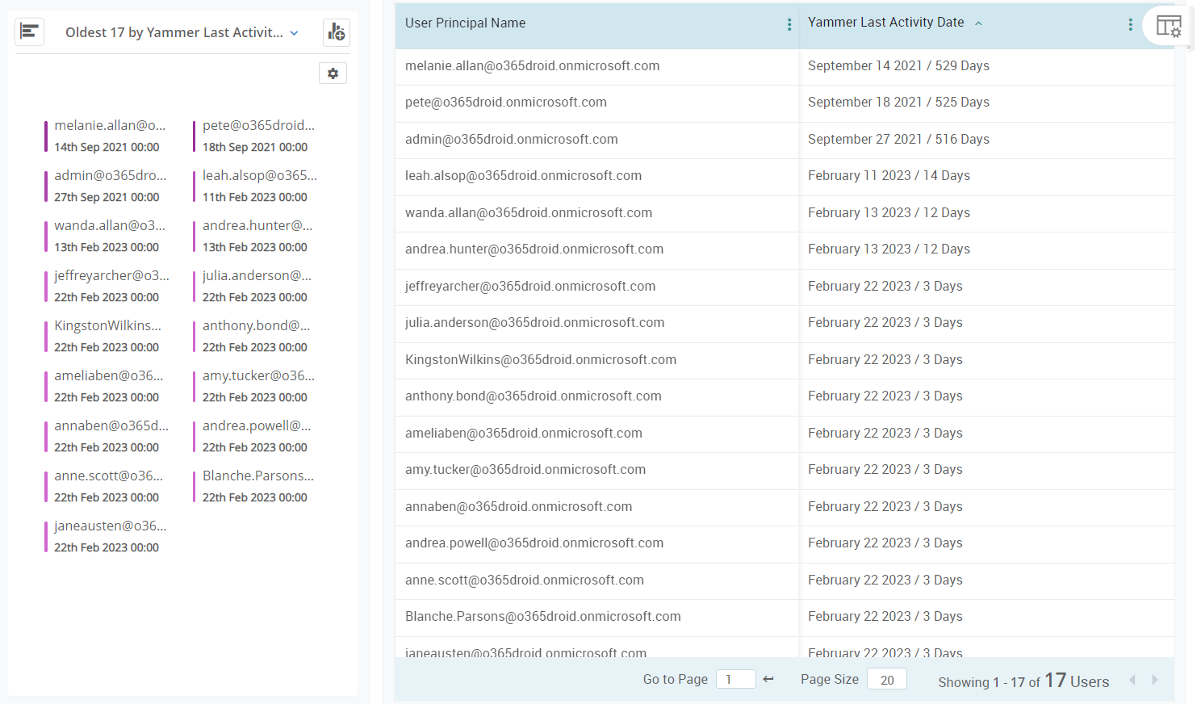Select melanie.allan label in the chart list
This screenshot has height=704, width=1201.
(110, 125)
